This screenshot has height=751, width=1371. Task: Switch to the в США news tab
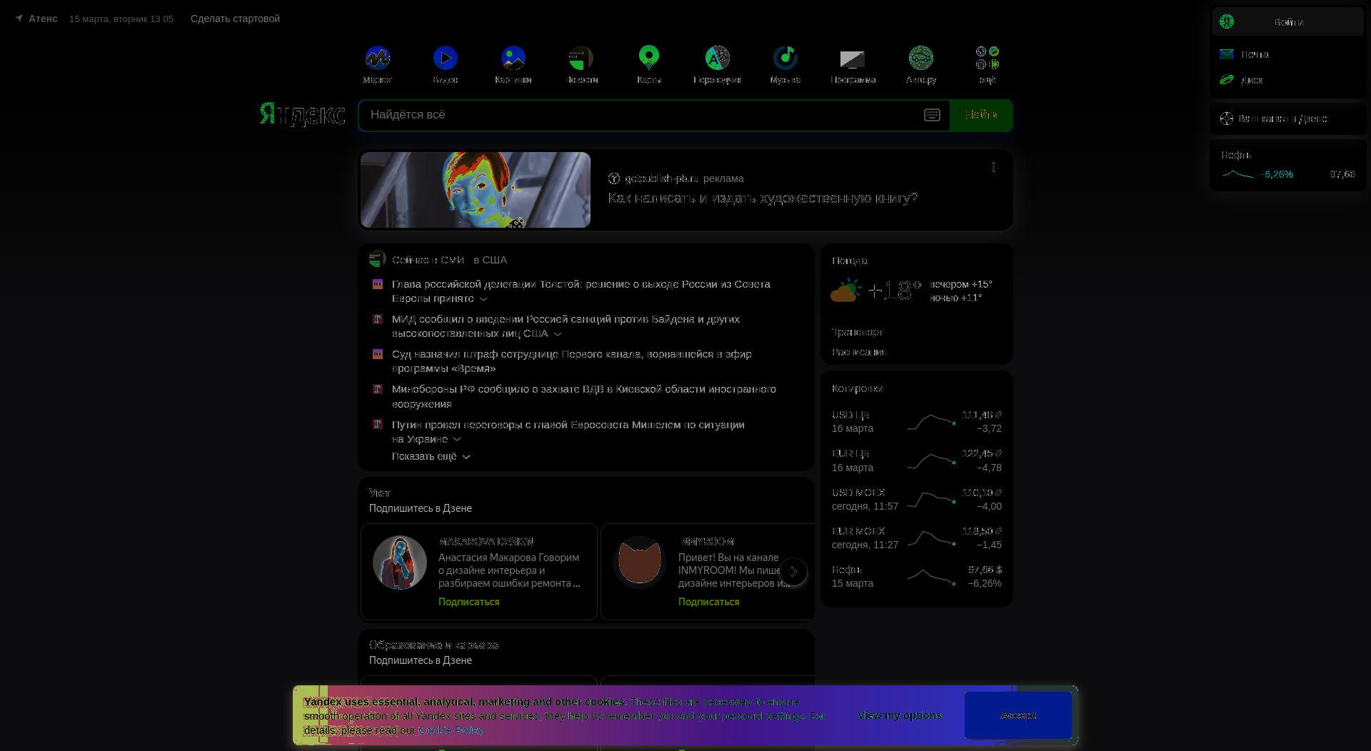coord(491,260)
